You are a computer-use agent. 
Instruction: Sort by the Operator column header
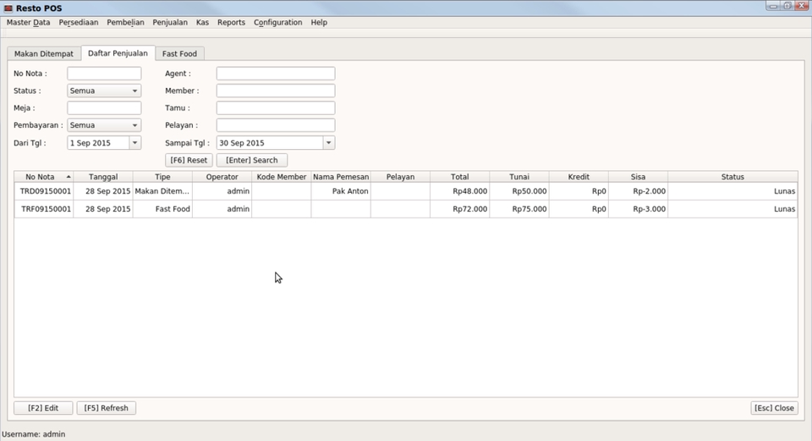[x=222, y=177]
